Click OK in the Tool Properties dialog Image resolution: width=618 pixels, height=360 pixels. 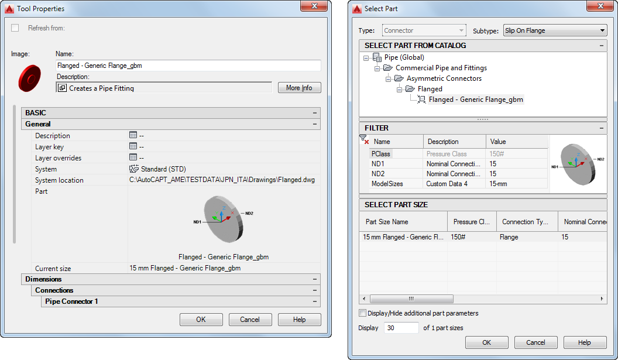pyautogui.click(x=201, y=320)
